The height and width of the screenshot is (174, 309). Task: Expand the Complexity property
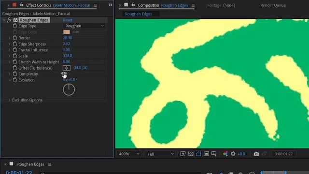[x=9, y=74]
